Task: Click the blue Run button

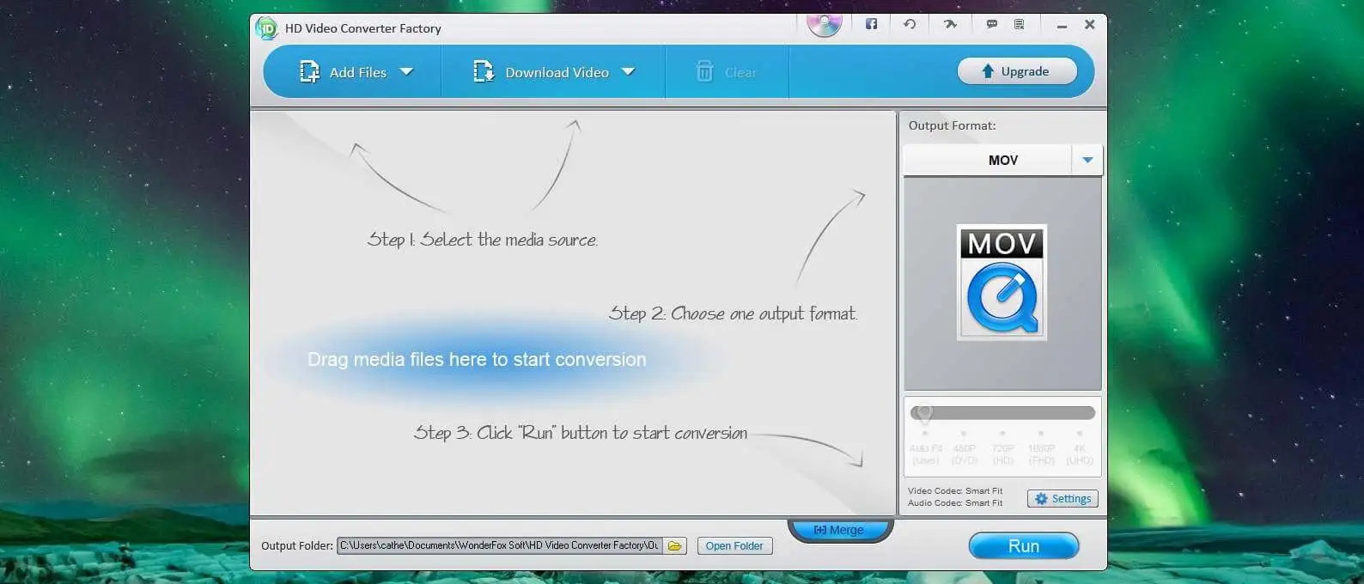Action: (1024, 546)
